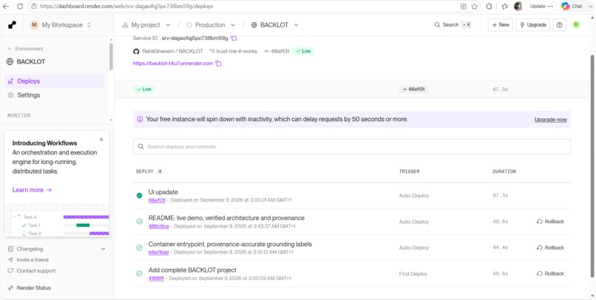
Task: Open RahilGhanem / BACKLOT GitHub repo
Action: coord(172,51)
